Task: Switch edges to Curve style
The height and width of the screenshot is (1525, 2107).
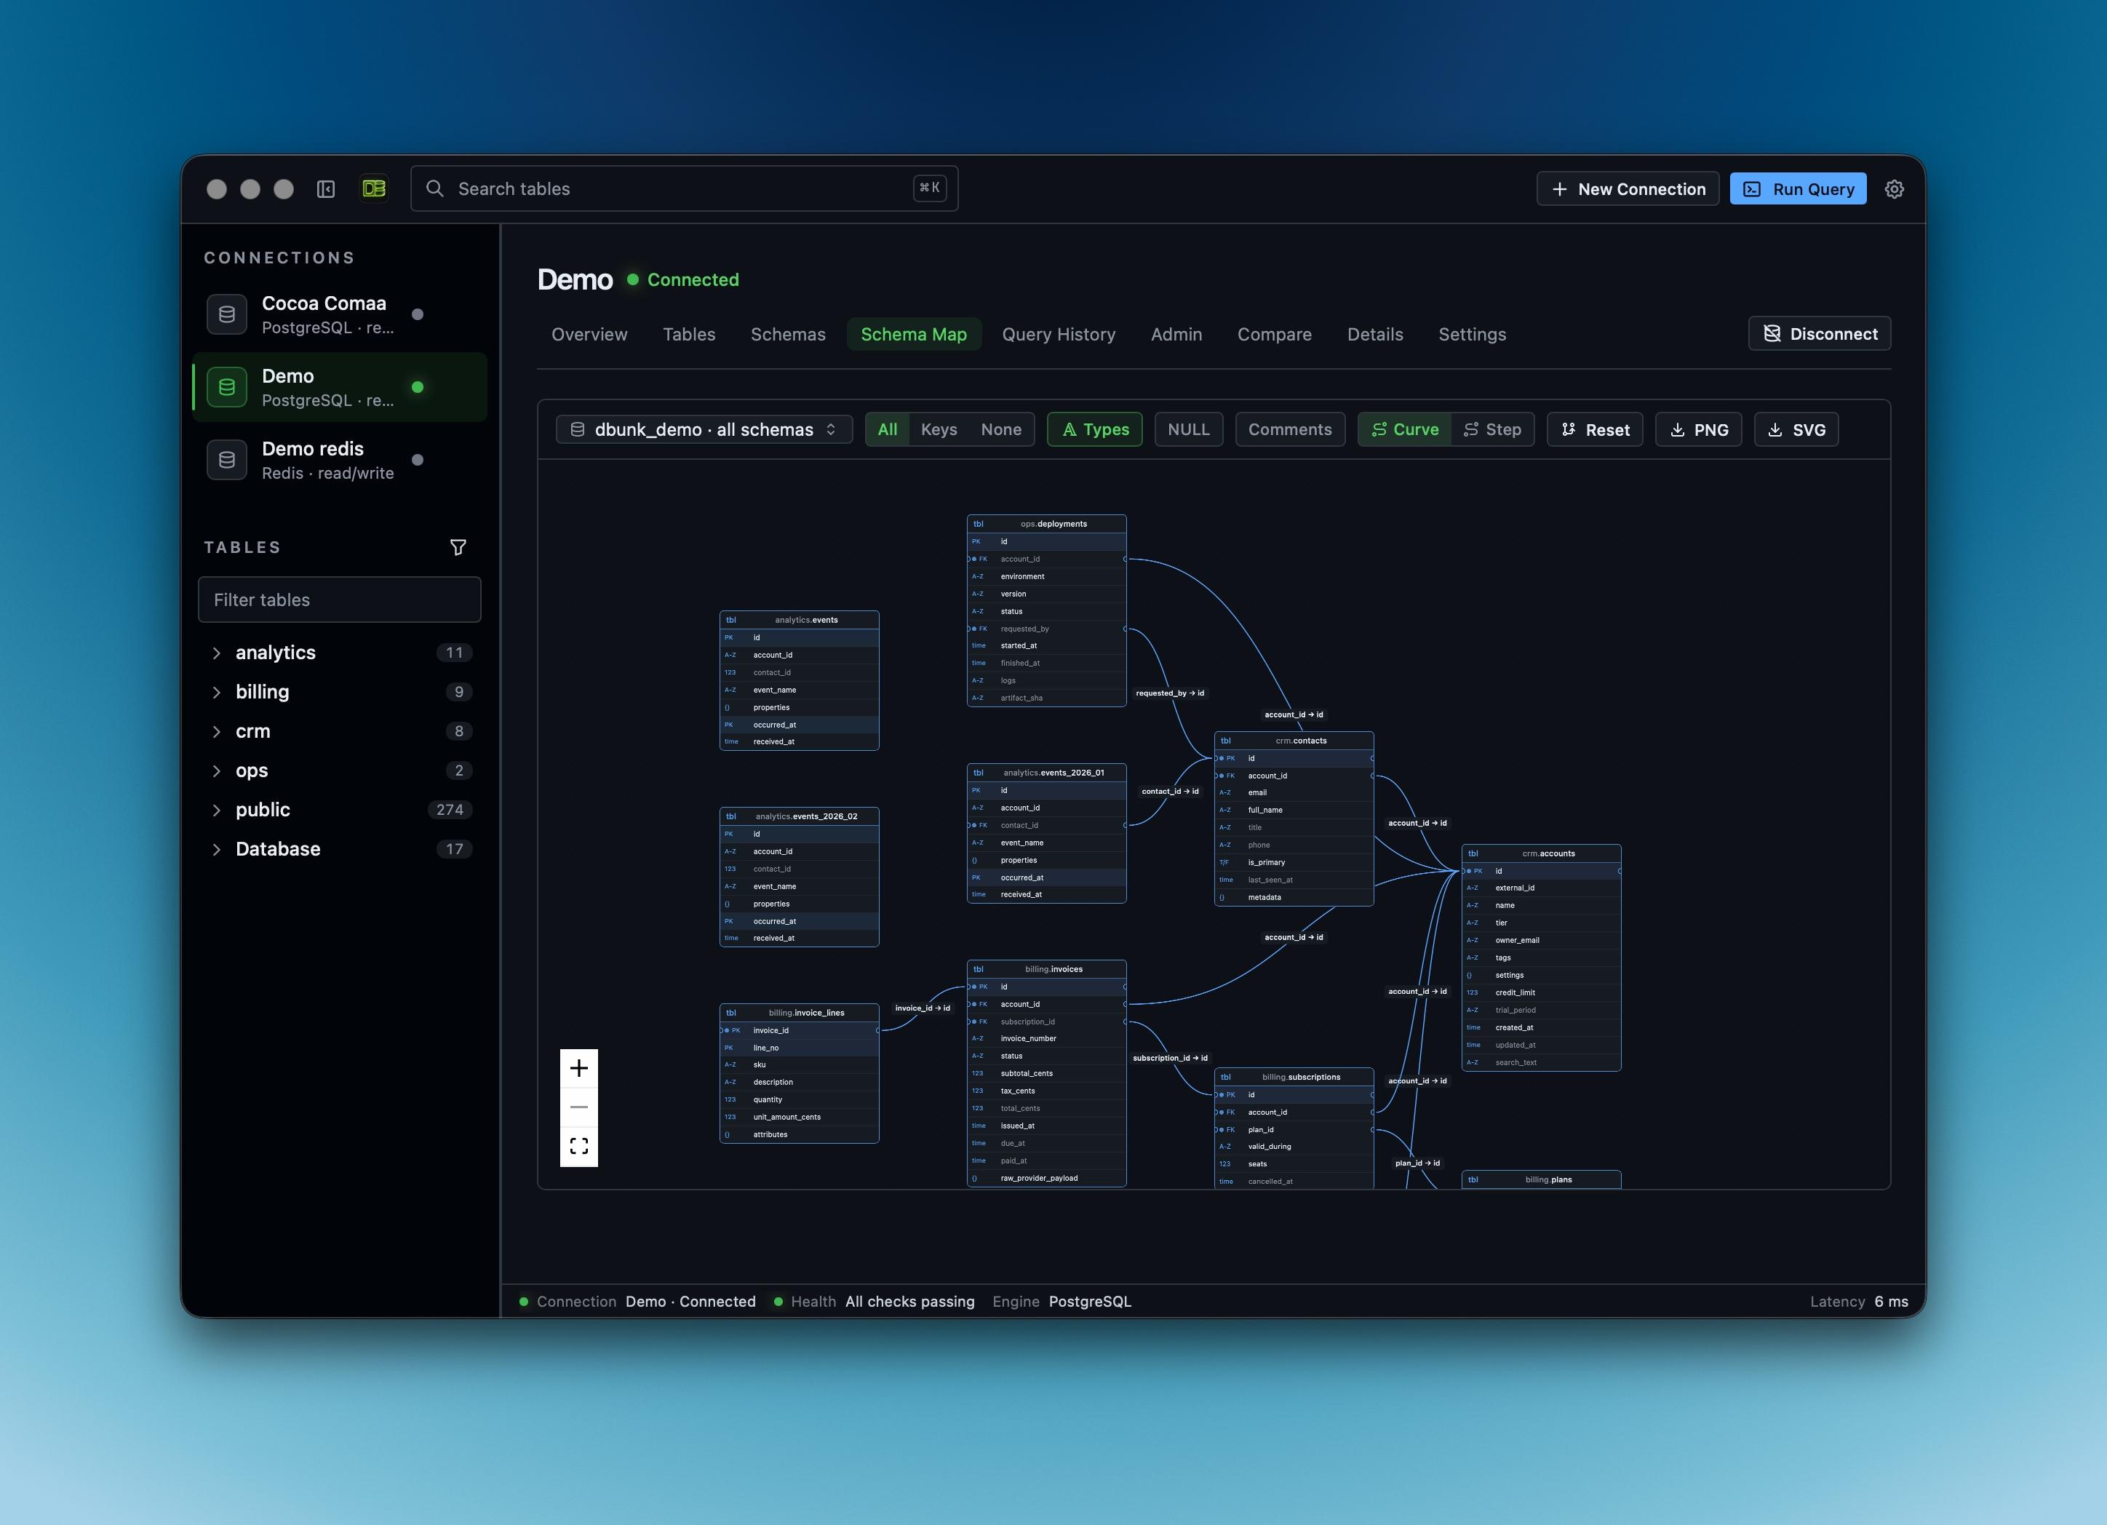Action: [1405, 429]
